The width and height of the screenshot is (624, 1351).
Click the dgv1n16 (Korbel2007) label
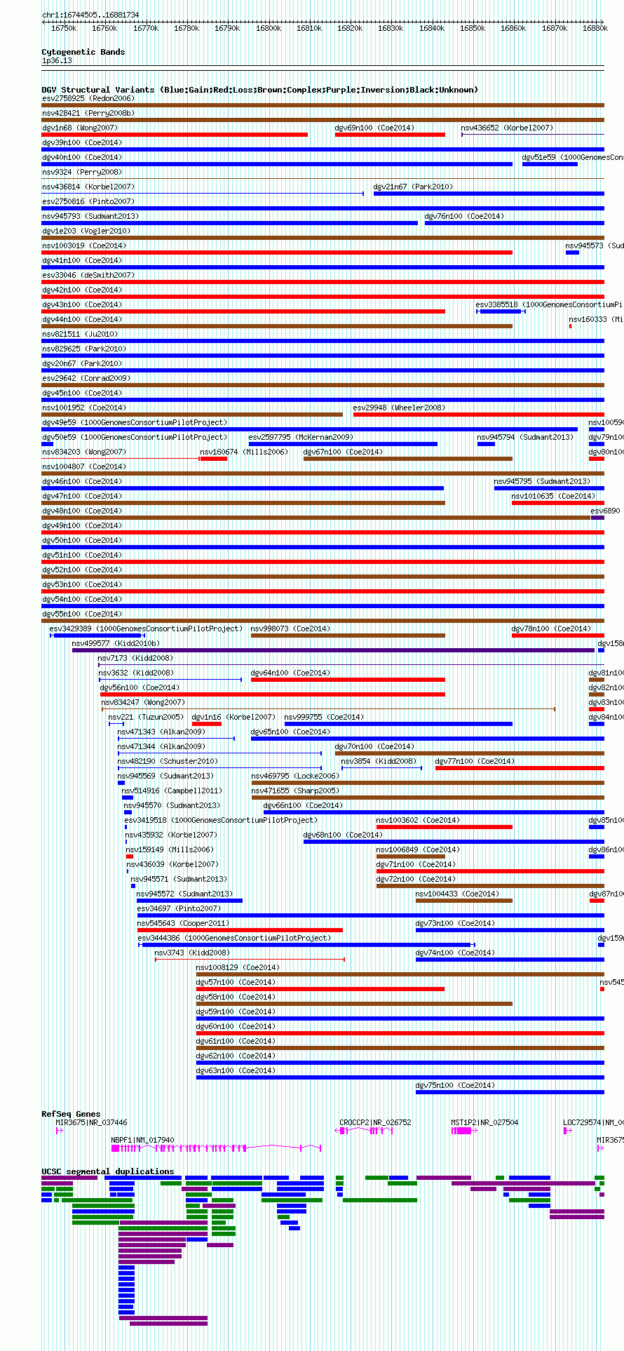[233, 717]
